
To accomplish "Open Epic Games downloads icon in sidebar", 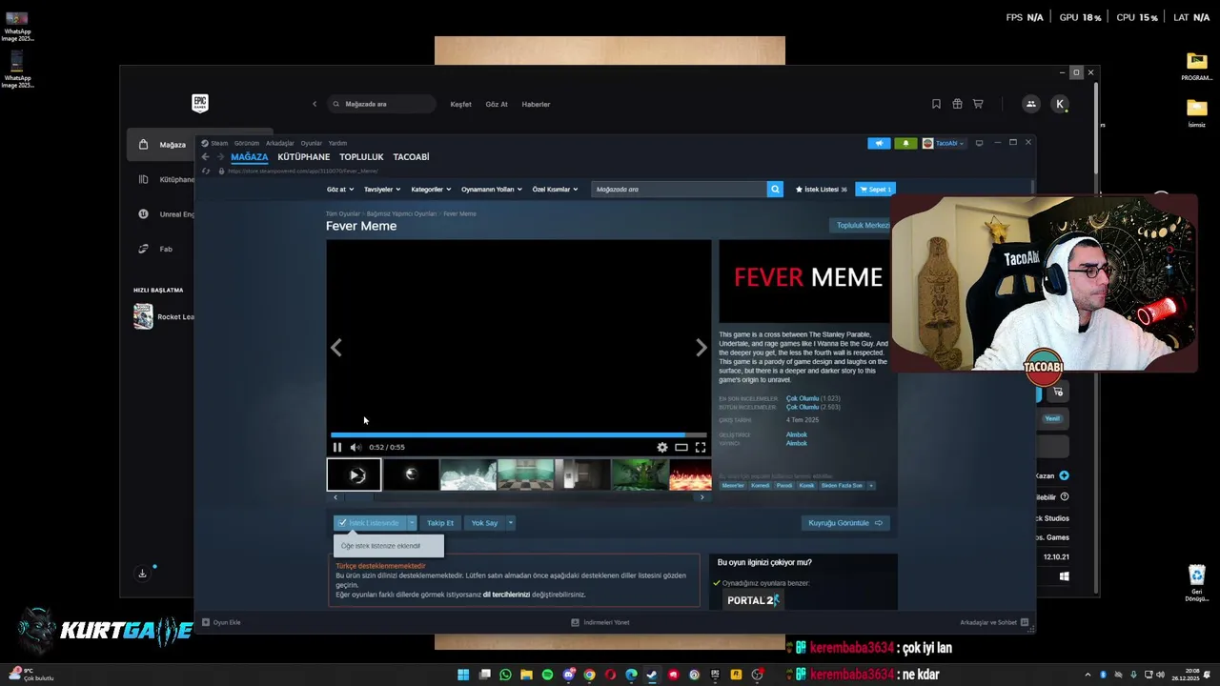I will click(x=142, y=574).
